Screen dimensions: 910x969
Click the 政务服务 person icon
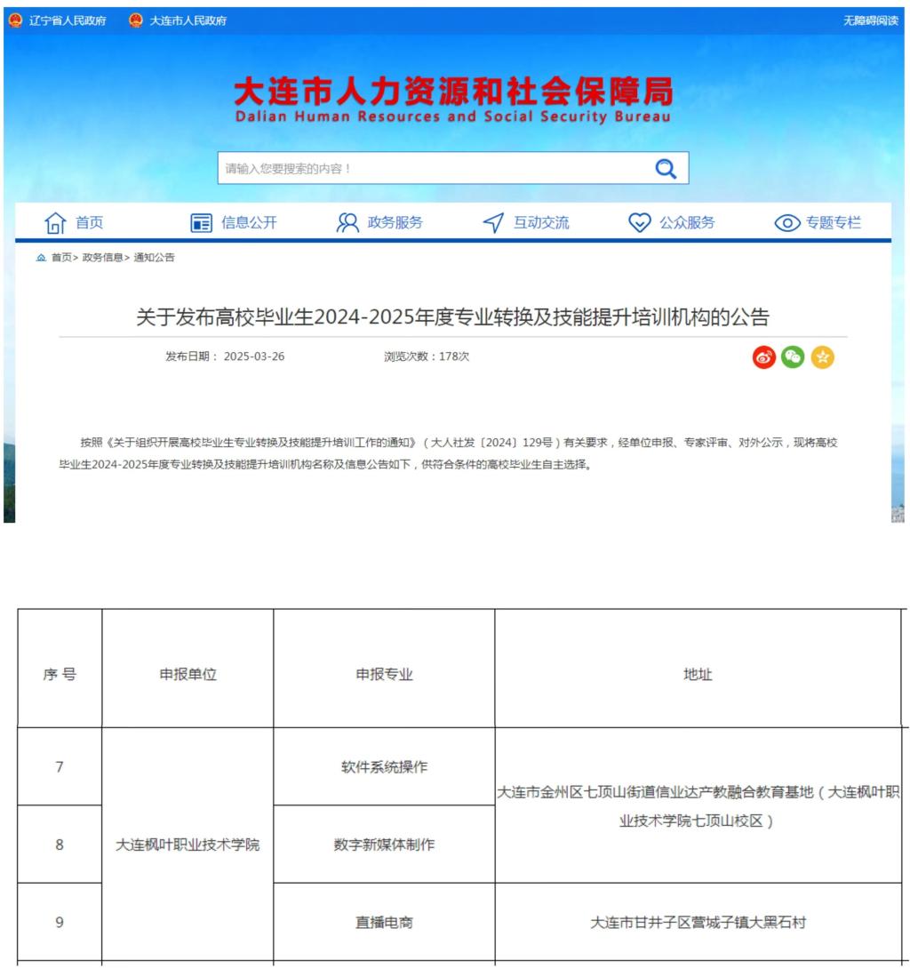point(347,223)
